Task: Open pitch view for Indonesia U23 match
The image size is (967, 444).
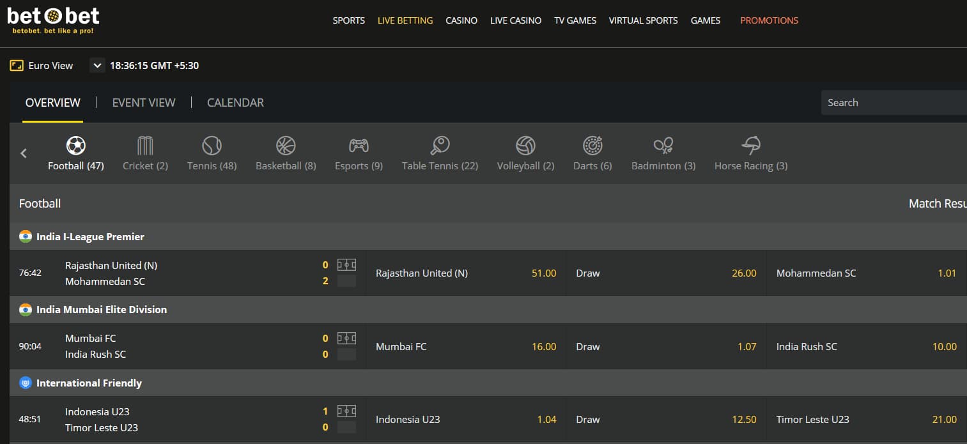Action: [346, 411]
